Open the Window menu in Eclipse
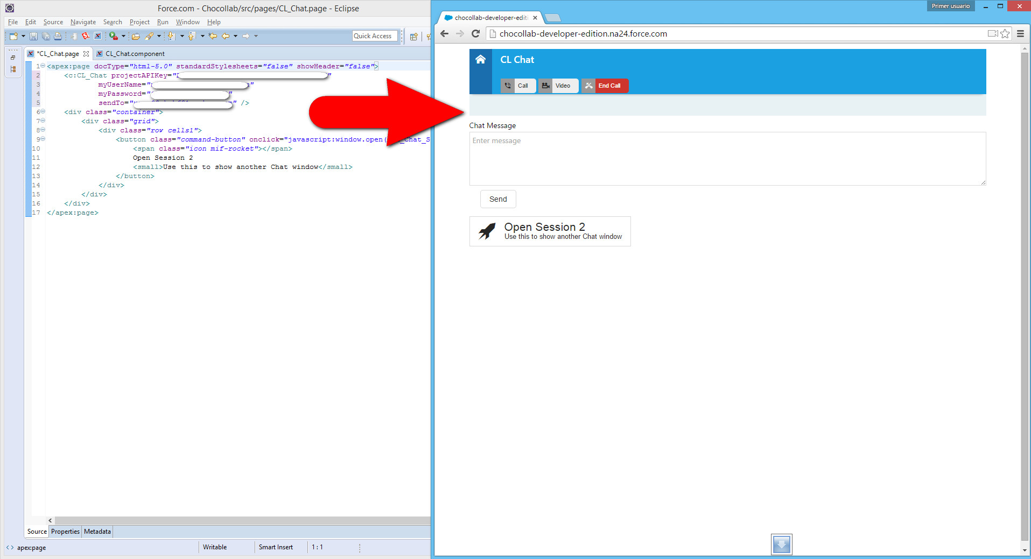The height and width of the screenshot is (559, 1031). pos(187,22)
